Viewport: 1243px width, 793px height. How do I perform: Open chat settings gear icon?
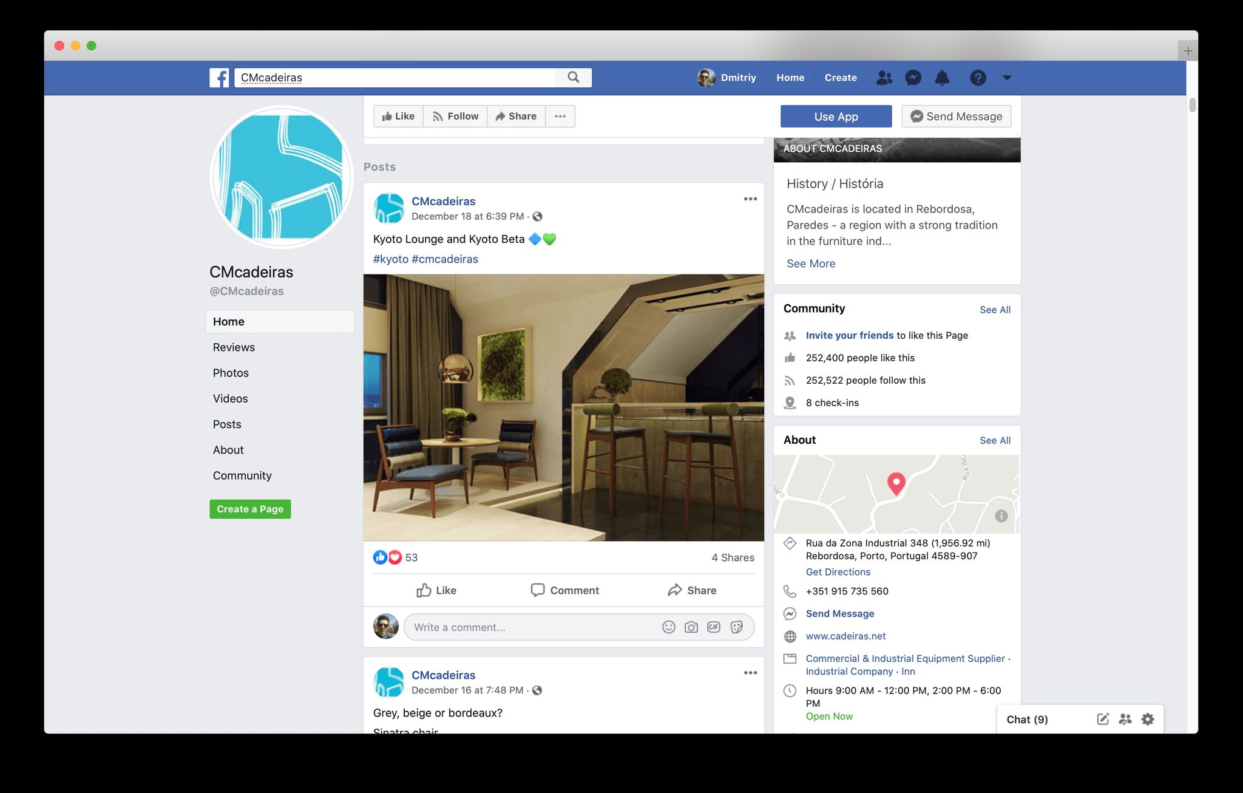click(1147, 719)
